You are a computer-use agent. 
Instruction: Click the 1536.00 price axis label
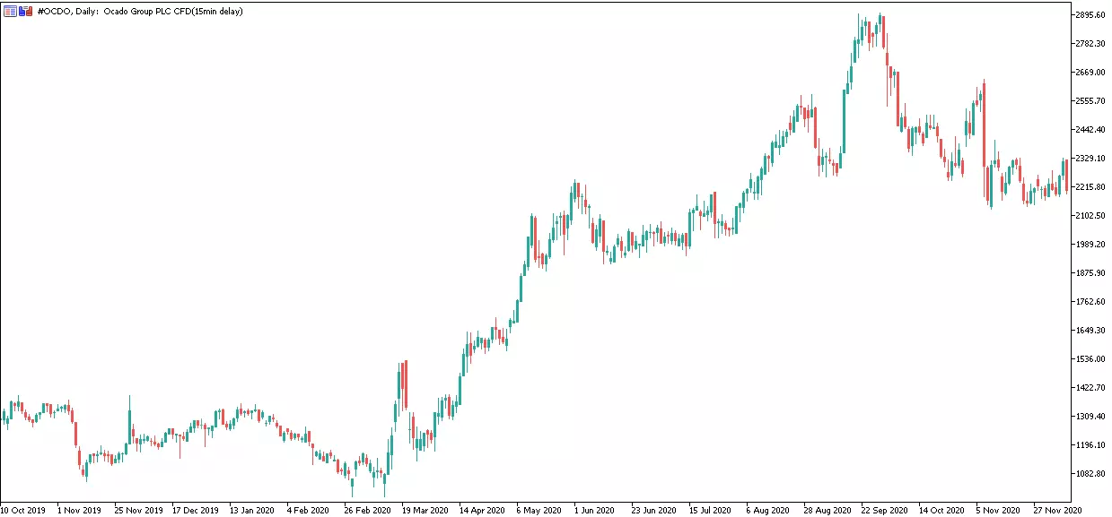pyautogui.click(x=1090, y=359)
